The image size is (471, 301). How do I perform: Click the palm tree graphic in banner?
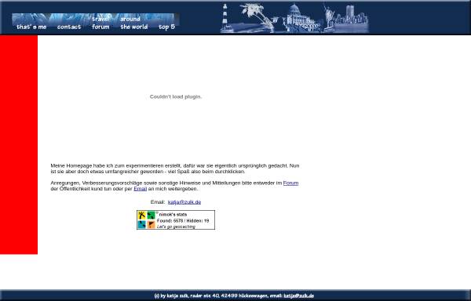tap(257, 16)
